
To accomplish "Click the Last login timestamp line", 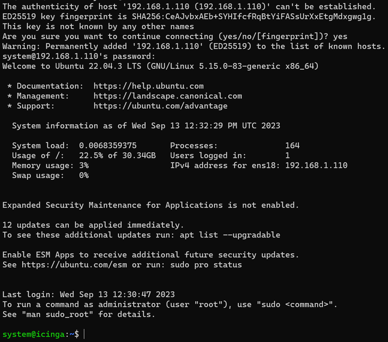I will (88, 295).
